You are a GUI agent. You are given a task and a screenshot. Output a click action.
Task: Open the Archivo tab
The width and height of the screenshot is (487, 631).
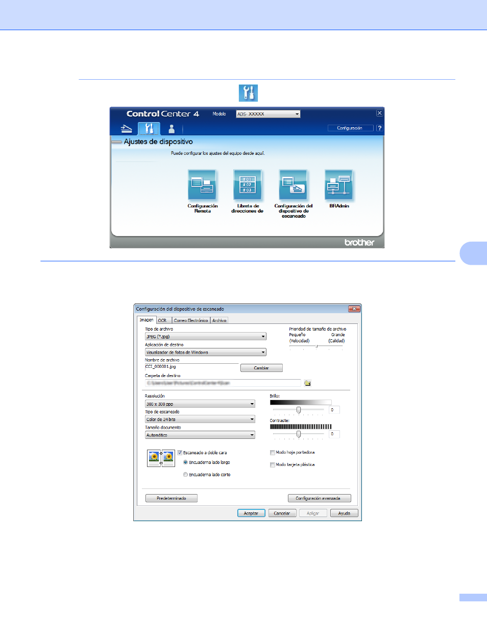[220, 320]
